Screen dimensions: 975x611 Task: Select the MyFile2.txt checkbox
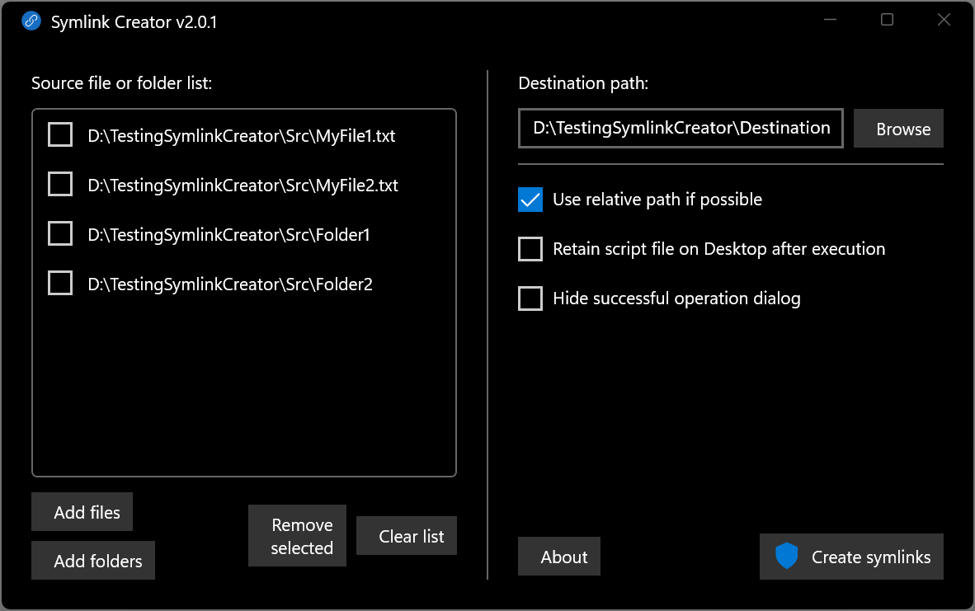[60, 185]
